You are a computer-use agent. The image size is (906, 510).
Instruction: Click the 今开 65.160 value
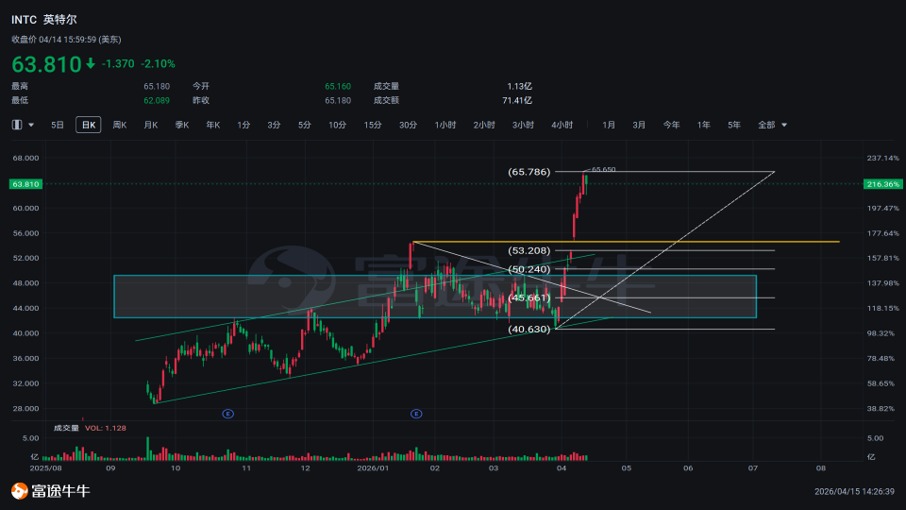tap(338, 86)
